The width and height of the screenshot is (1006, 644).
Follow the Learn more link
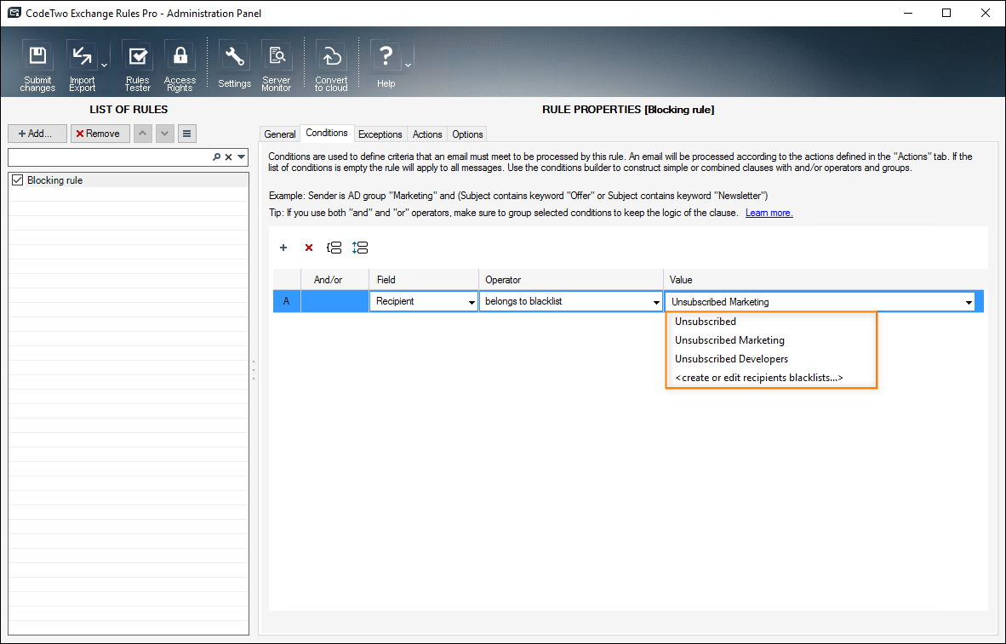click(x=769, y=213)
